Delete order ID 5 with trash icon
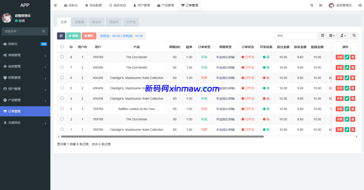 pyautogui.click(x=353, y=88)
